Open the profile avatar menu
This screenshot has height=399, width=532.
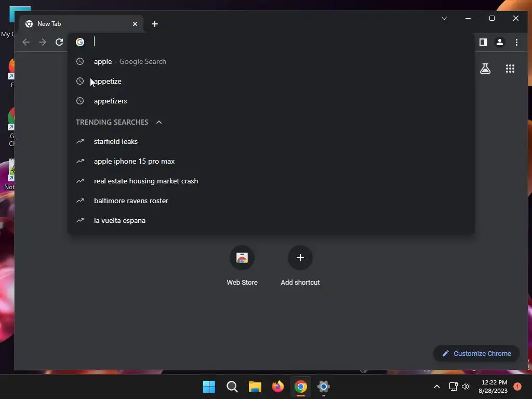(500, 42)
